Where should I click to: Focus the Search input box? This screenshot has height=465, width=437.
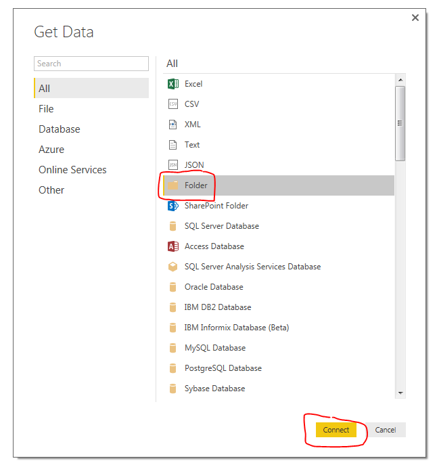point(91,64)
